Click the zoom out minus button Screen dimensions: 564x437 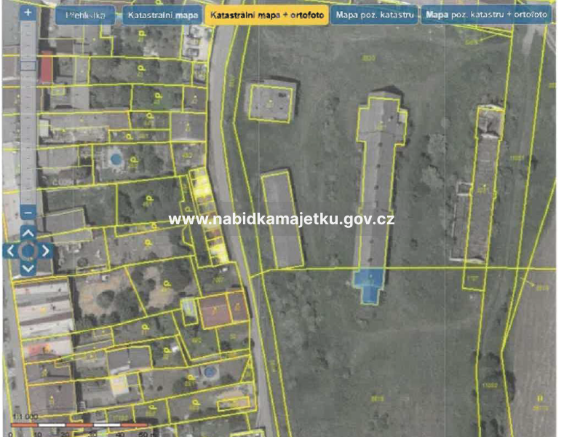(x=28, y=213)
